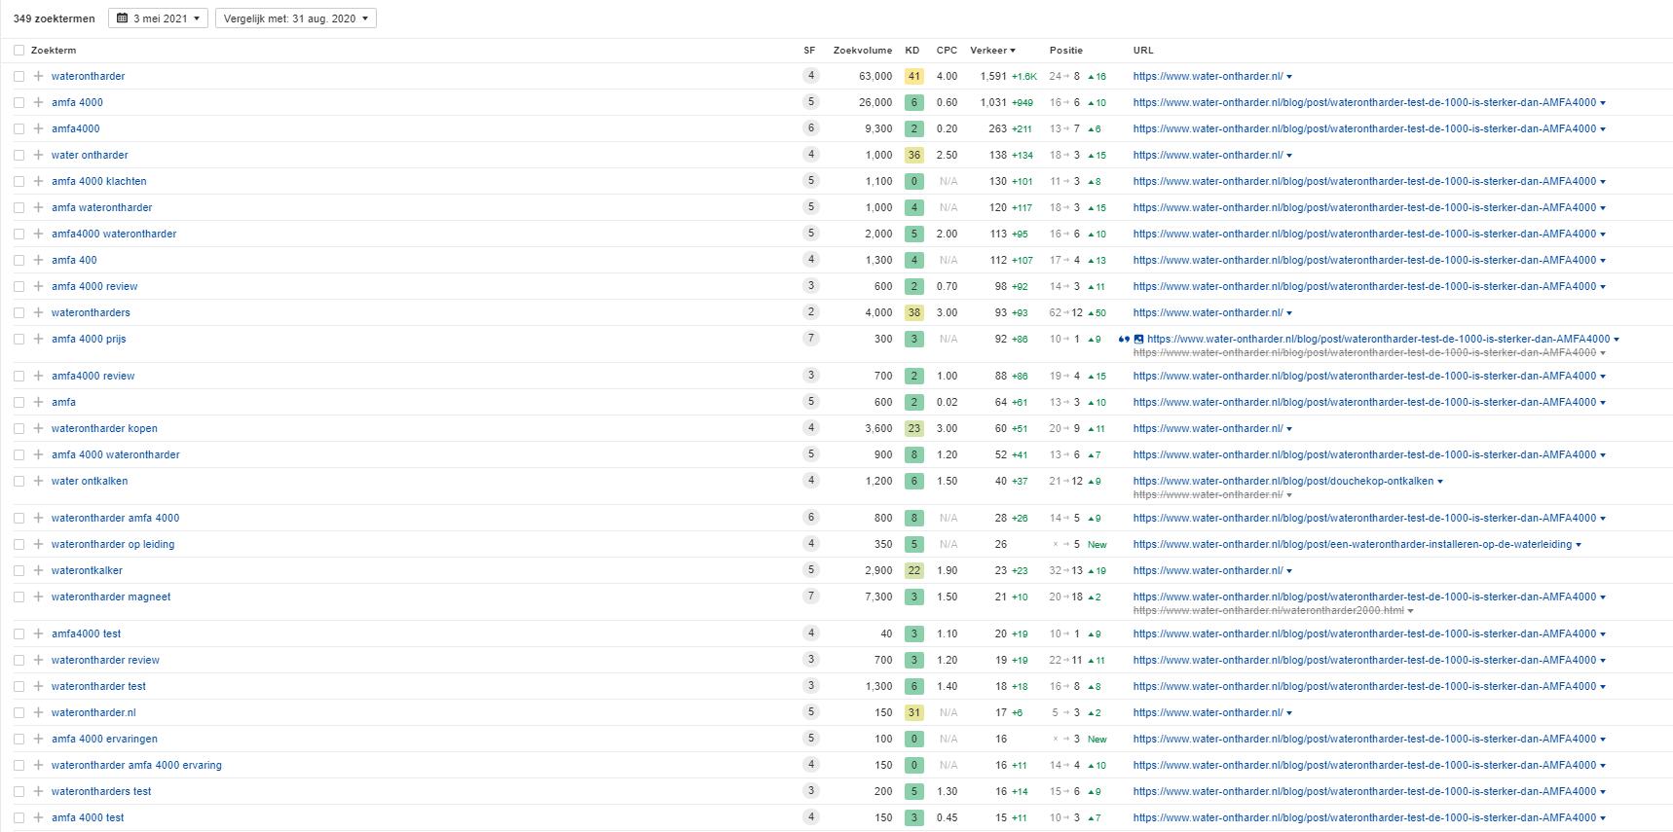The height and width of the screenshot is (832, 1673).
Task: Open the '3 mei 2021' date picker
Action: pos(158,18)
